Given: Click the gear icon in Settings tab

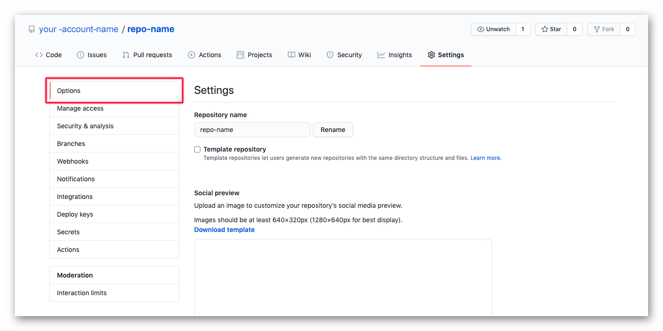Looking at the screenshot, I should (x=431, y=55).
